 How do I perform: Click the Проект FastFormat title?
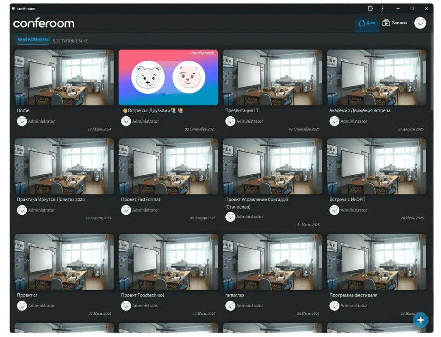click(x=140, y=200)
